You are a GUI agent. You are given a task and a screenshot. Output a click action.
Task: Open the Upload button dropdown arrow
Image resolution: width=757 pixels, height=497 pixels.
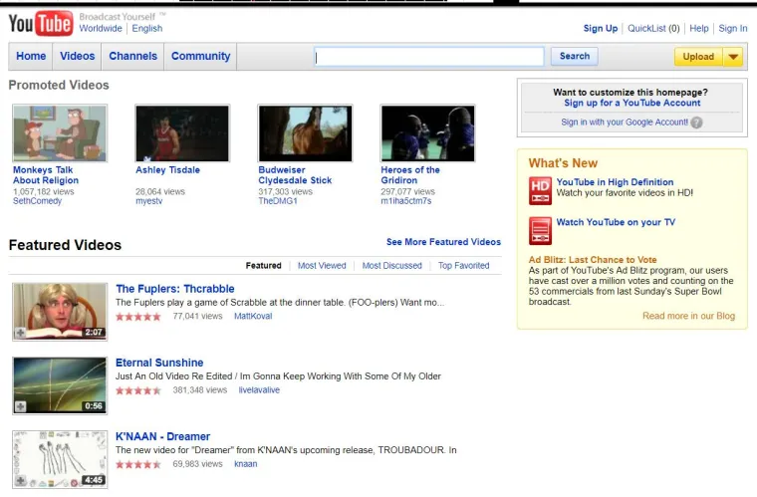point(733,57)
